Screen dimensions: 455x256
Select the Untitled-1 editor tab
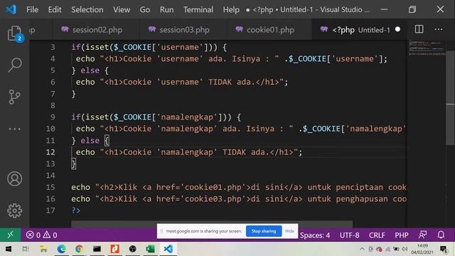click(x=360, y=30)
